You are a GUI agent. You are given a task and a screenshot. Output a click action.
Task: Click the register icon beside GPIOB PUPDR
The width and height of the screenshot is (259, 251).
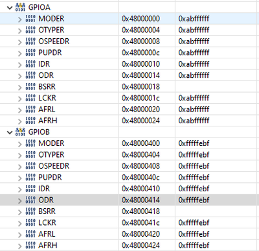pyautogui.click(x=30, y=177)
